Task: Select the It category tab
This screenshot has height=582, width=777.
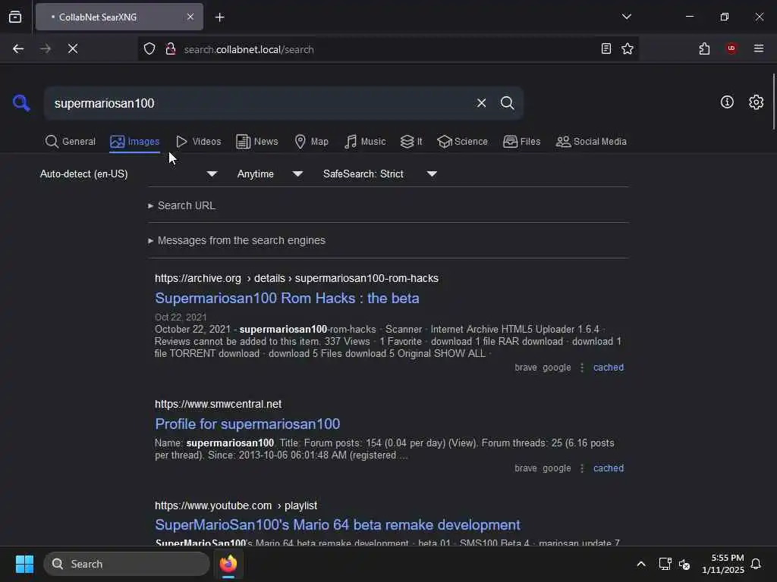Action: 411,142
